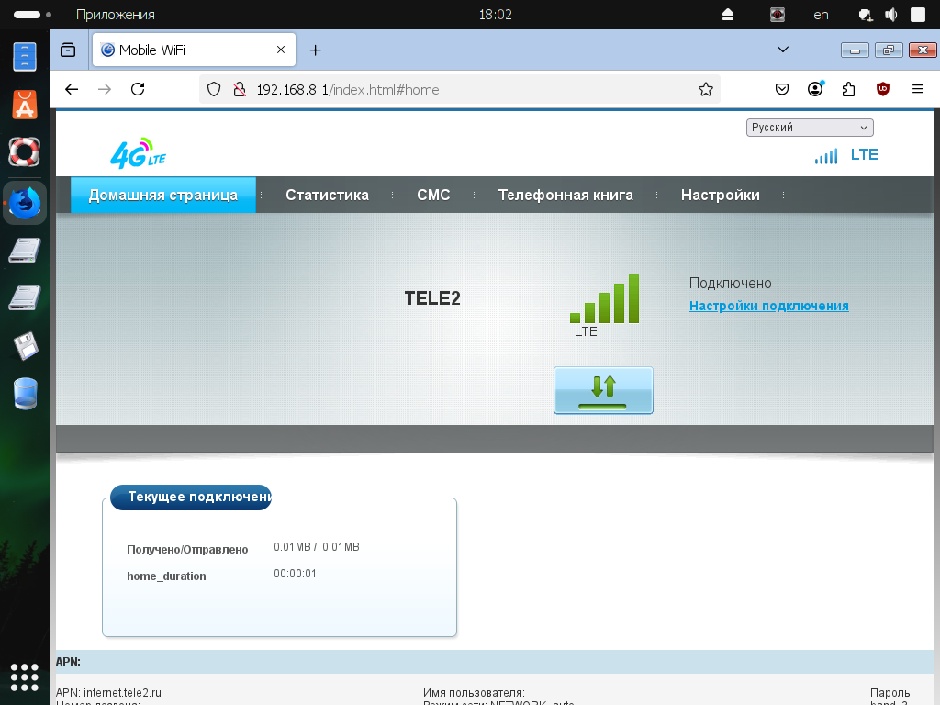Reload the page with the refresh icon
Screen dimensions: 940x705
pos(138,89)
